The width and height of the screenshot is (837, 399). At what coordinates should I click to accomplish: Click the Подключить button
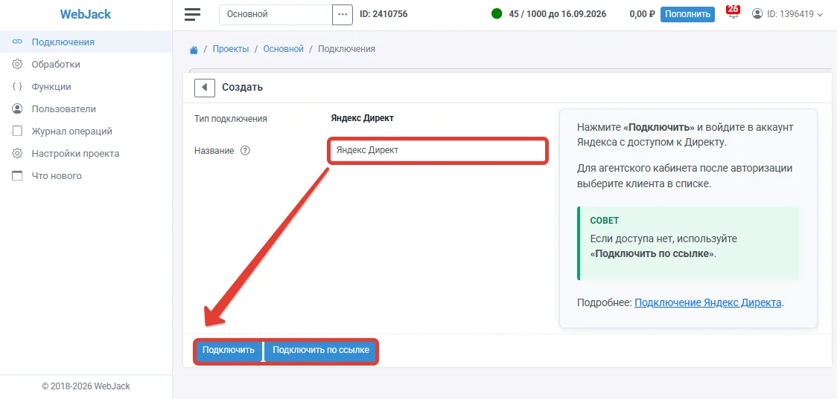(229, 351)
